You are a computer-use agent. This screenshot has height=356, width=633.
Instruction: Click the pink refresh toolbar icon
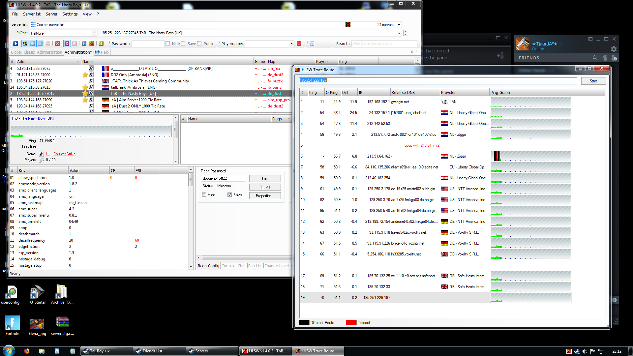(x=67, y=44)
